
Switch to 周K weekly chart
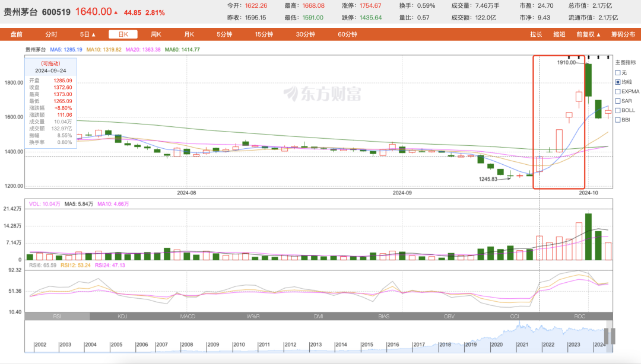point(156,34)
